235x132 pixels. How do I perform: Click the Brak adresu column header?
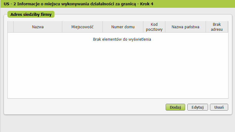[x=217, y=27]
